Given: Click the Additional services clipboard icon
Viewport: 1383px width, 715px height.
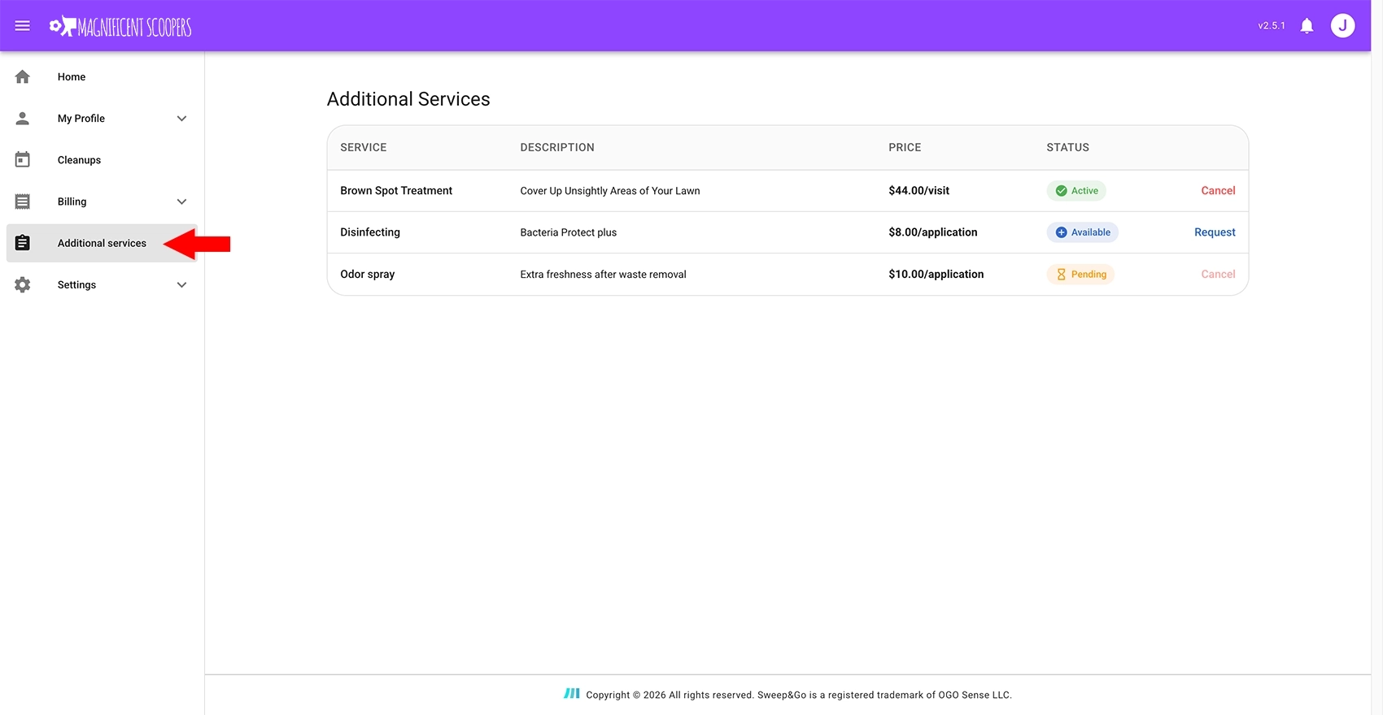Looking at the screenshot, I should (x=23, y=243).
